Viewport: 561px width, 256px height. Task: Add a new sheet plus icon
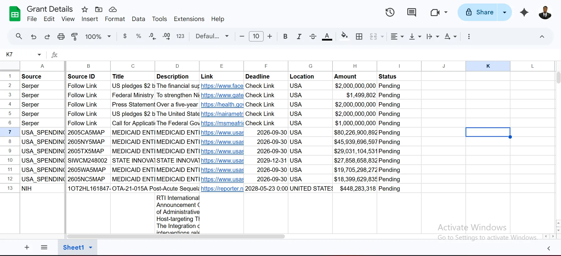pos(27,248)
